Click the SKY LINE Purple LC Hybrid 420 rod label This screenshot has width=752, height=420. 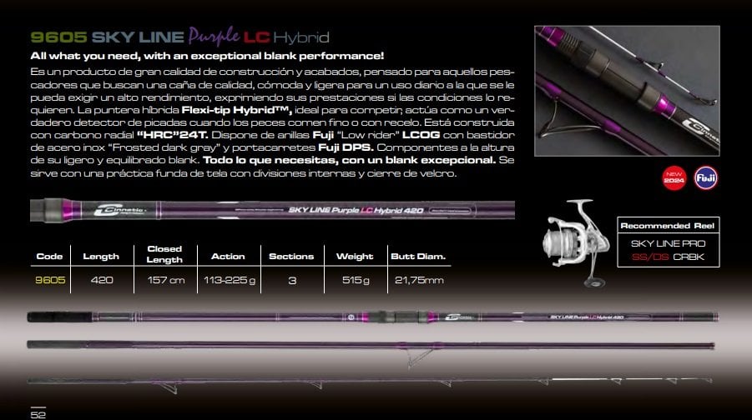point(356,210)
